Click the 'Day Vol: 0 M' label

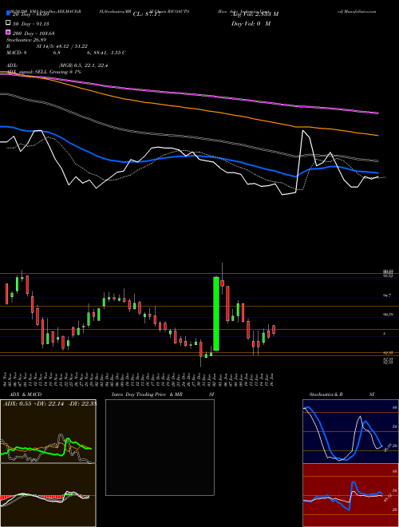[x=251, y=23]
